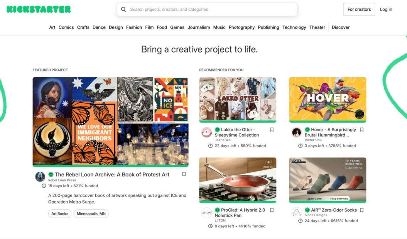Open Jeana Wei creator avatar
407x239 pixels.
pos(207,132)
